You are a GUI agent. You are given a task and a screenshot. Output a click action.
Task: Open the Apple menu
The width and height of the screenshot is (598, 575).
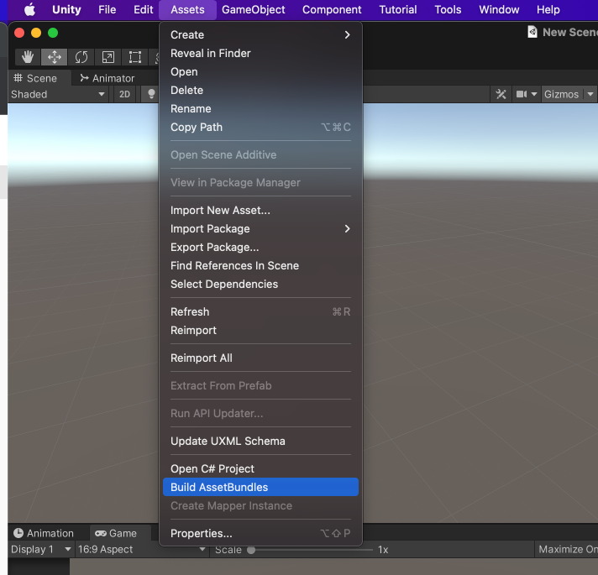[x=29, y=9]
